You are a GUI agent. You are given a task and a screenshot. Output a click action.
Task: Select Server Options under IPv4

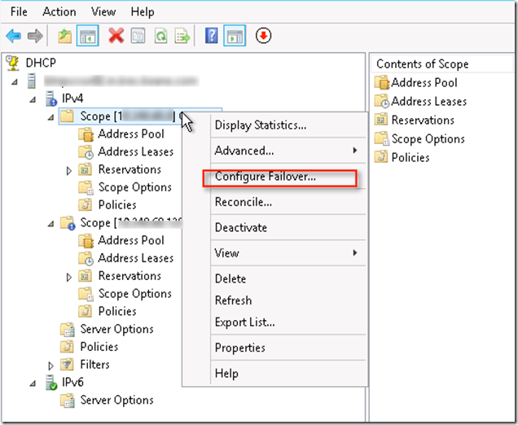(116, 329)
